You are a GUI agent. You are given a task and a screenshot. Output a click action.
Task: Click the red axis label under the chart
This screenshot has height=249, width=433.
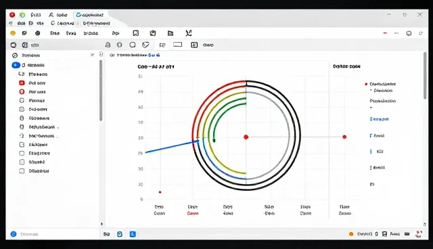click(193, 213)
